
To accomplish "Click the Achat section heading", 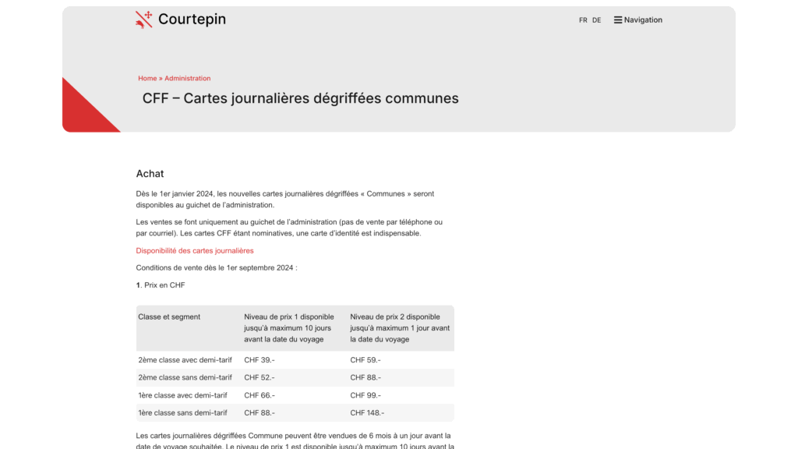I will coord(150,174).
